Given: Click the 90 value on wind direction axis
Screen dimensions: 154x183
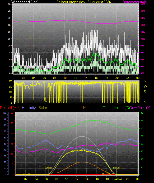Looking at the screenshot, I should click(x=11, y=97).
